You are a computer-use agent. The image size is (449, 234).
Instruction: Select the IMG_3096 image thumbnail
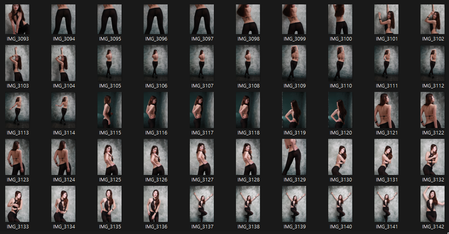(x=156, y=19)
